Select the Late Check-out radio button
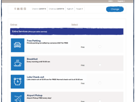 point(100,83)
